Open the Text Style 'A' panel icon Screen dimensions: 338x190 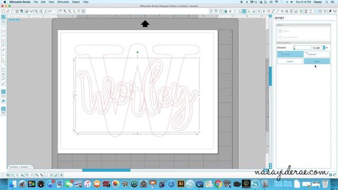(259, 11)
